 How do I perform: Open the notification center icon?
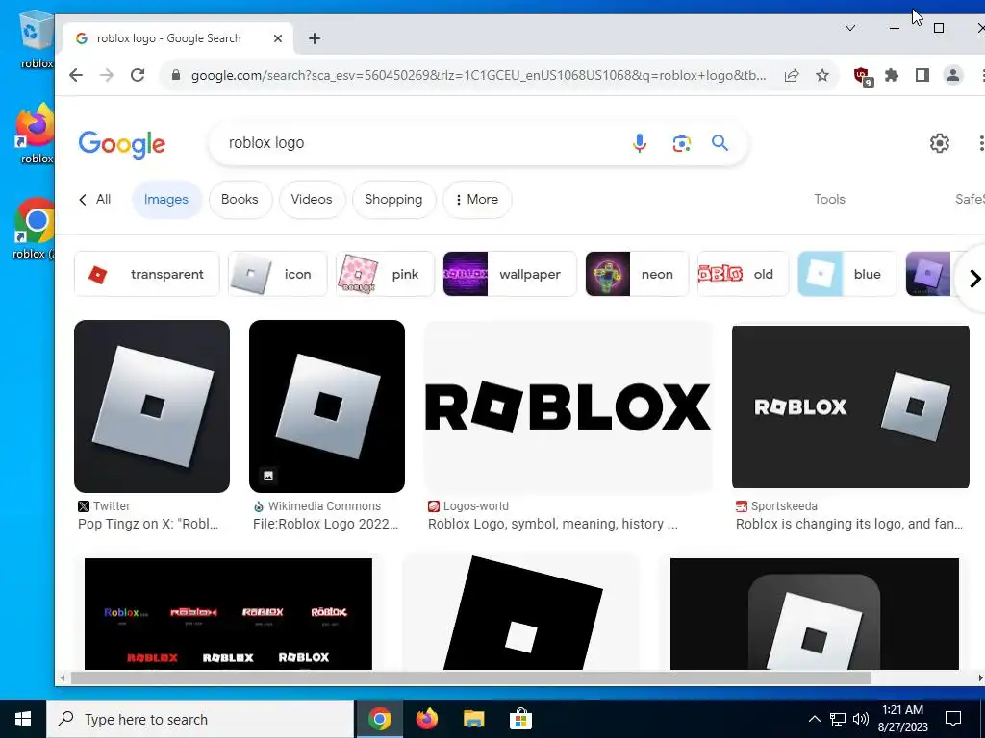pyautogui.click(x=953, y=719)
